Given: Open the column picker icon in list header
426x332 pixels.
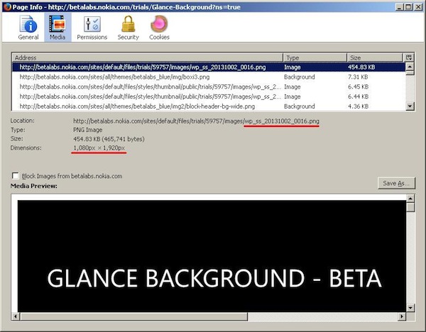Looking at the screenshot, I should [x=409, y=57].
